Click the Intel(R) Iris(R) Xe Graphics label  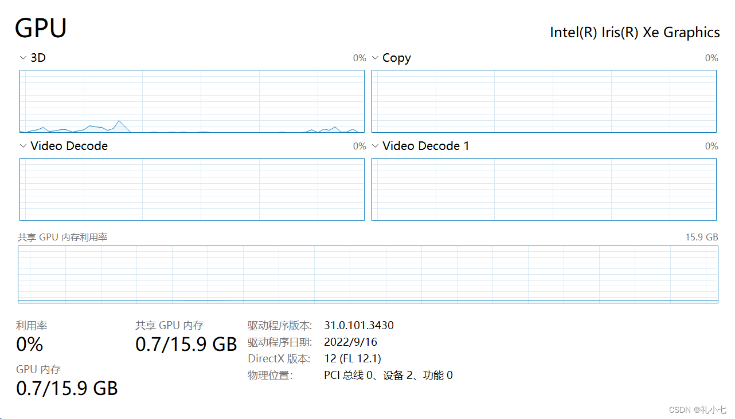(x=635, y=32)
